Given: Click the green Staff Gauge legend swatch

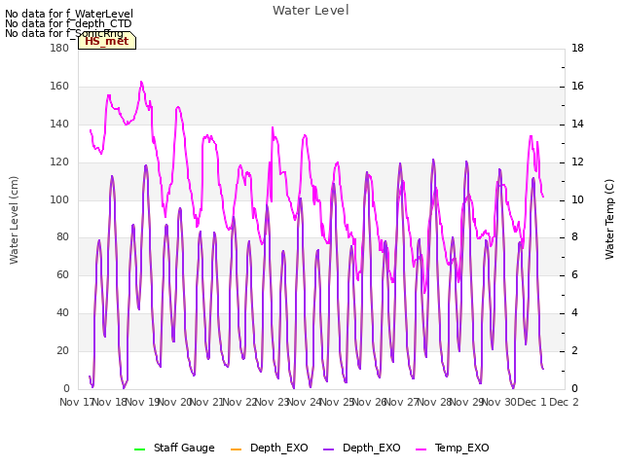Looking at the screenshot, I should [140, 449].
